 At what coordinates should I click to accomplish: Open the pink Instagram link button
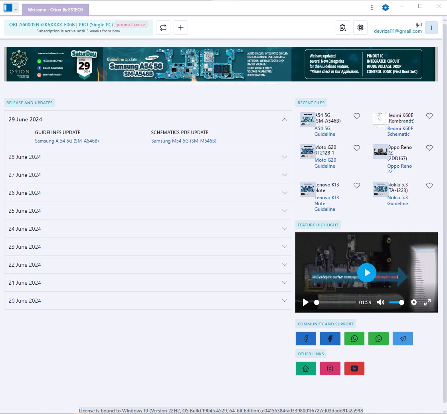[x=330, y=368]
